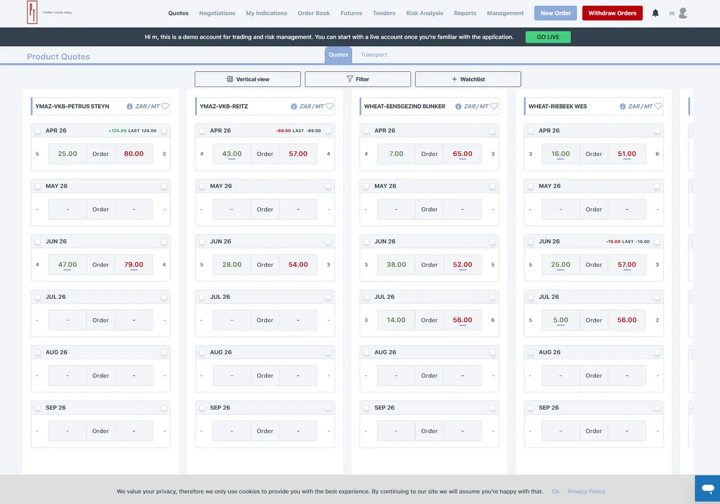
Task: Favorite YMAZ-VKB-REITZ with the heart icon
Action: pyautogui.click(x=330, y=106)
